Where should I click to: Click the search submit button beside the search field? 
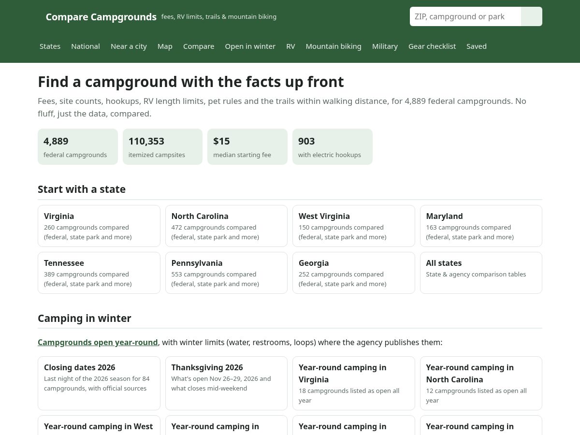(532, 16)
